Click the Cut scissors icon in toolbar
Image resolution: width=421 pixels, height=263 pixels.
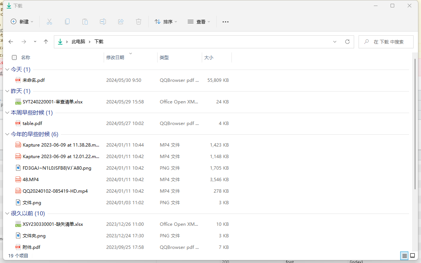(49, 22)
